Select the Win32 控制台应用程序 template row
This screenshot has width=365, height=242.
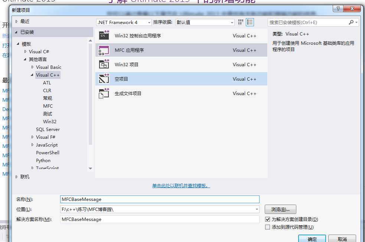(181, 36)
